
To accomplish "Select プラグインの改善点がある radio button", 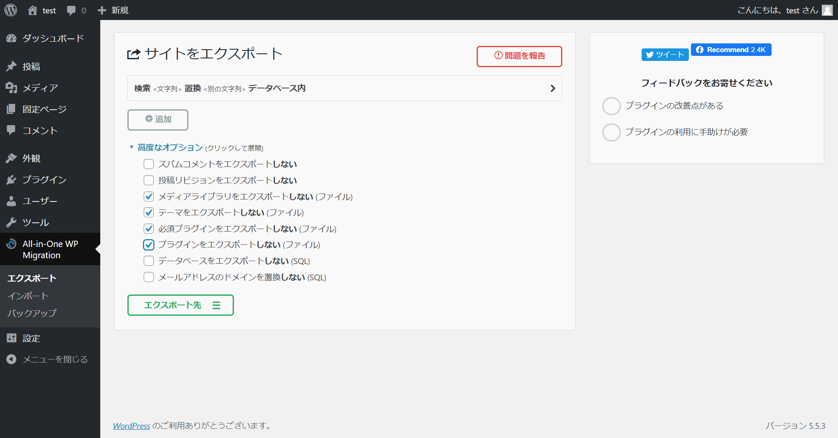I will (x=611, y=106).
